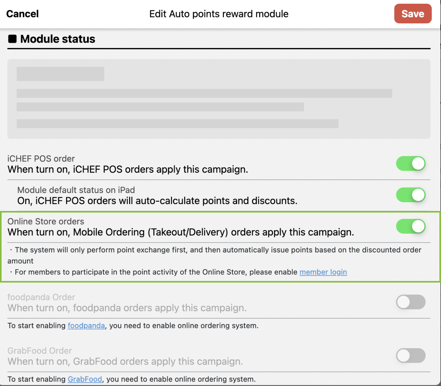Click the Module status heading
The width and height of the screenshot is (441, 386).
[58, 39]
